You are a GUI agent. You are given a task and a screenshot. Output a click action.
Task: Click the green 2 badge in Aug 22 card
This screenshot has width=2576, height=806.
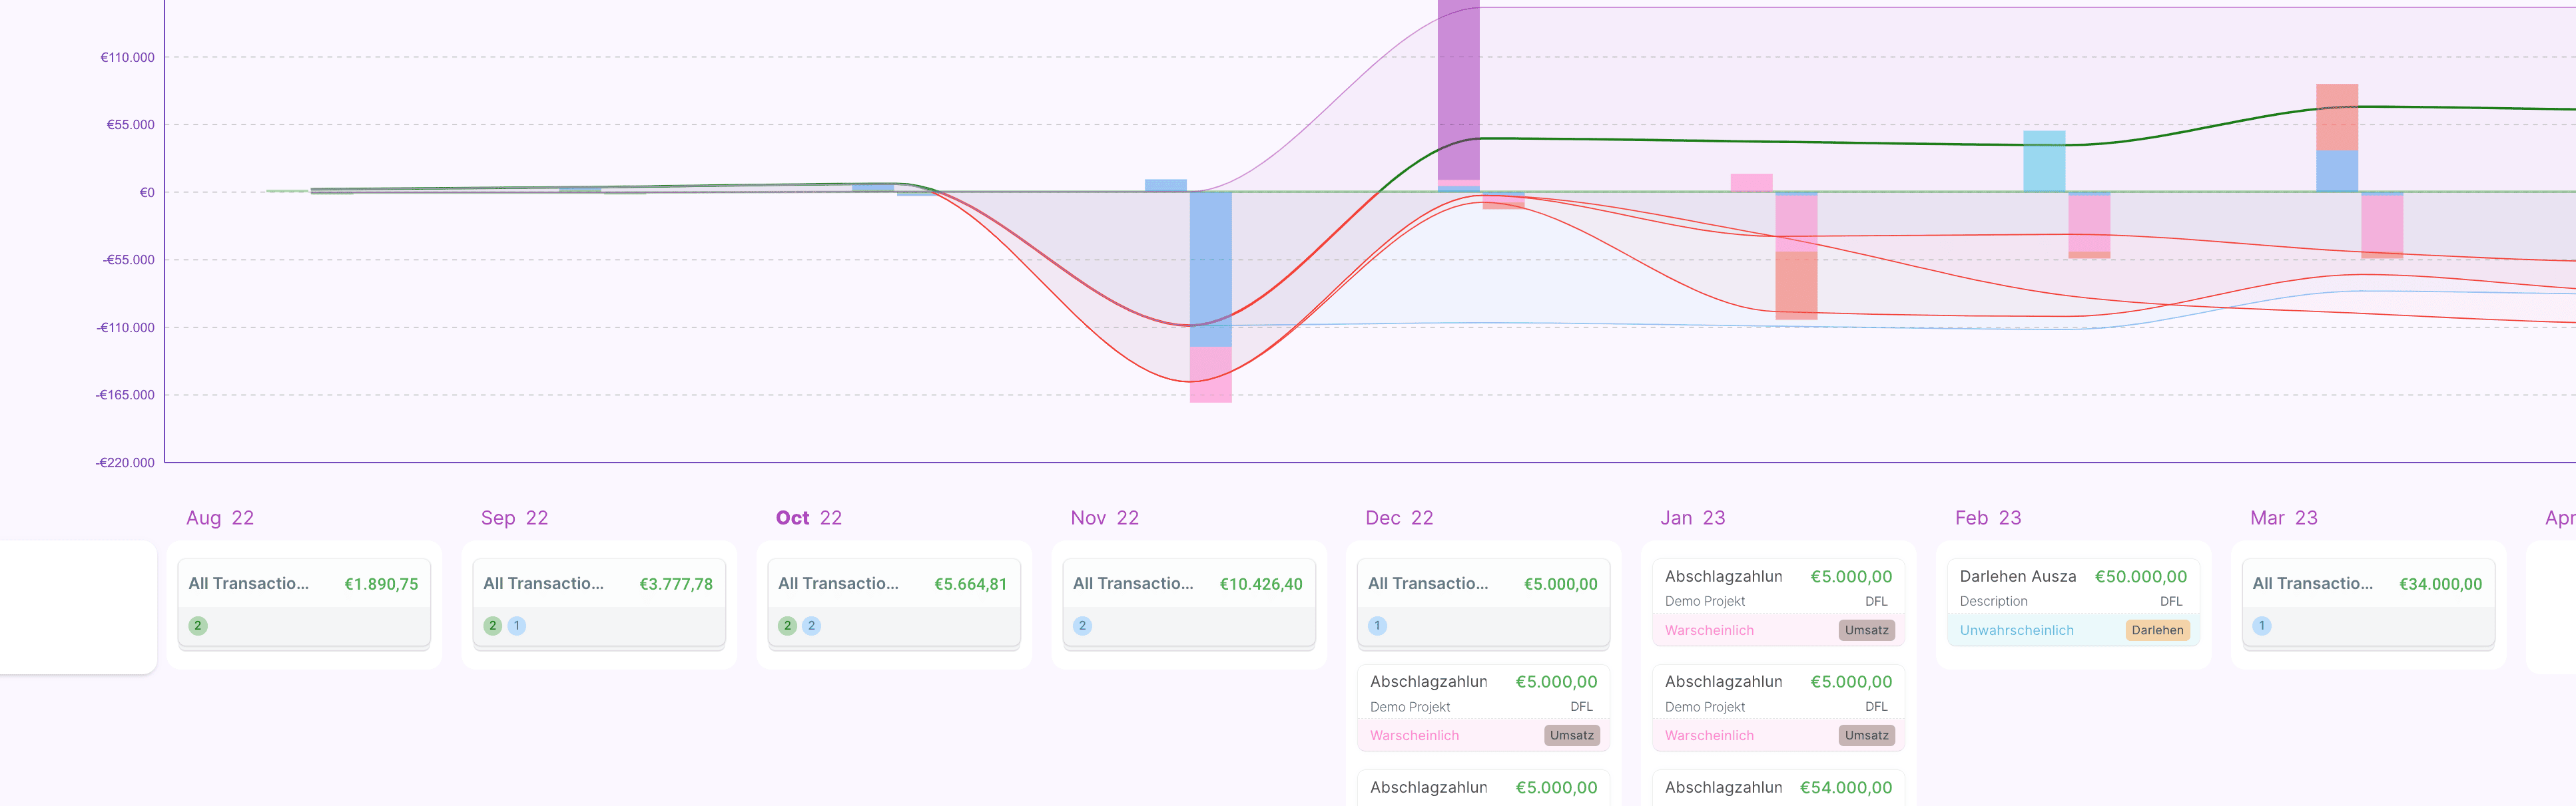[198, 626]
